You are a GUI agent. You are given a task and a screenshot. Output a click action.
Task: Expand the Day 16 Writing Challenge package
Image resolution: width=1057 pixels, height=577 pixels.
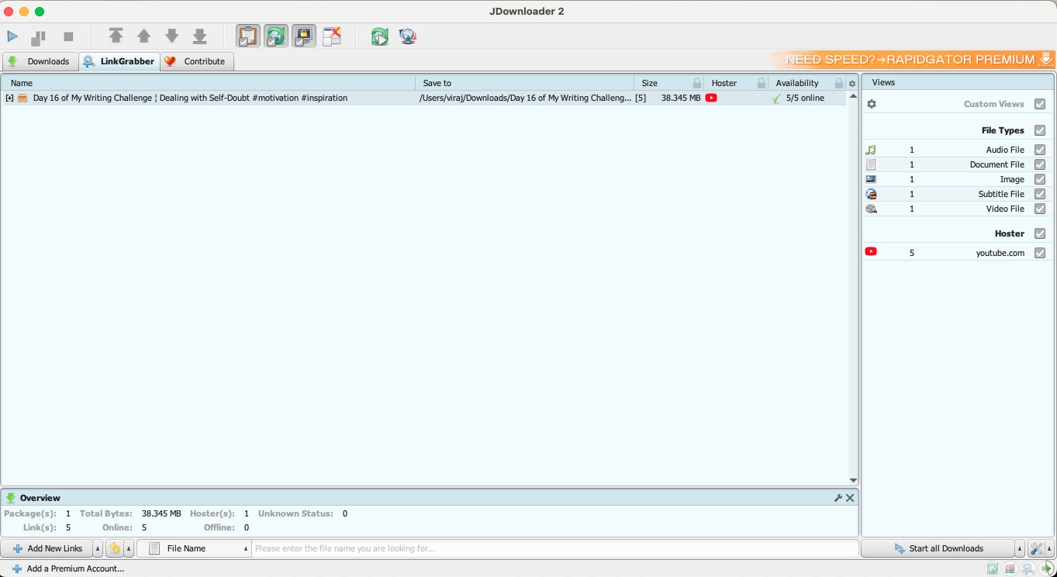(9, 98)
